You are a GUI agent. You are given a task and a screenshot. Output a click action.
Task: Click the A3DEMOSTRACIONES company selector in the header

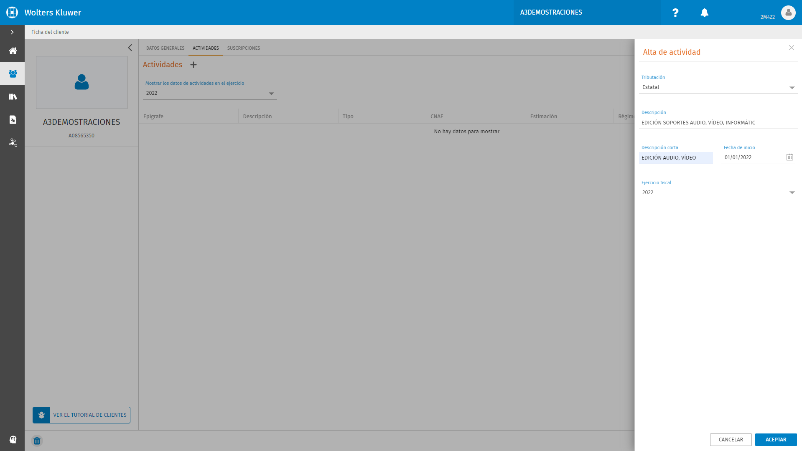[x=586, y=13]
